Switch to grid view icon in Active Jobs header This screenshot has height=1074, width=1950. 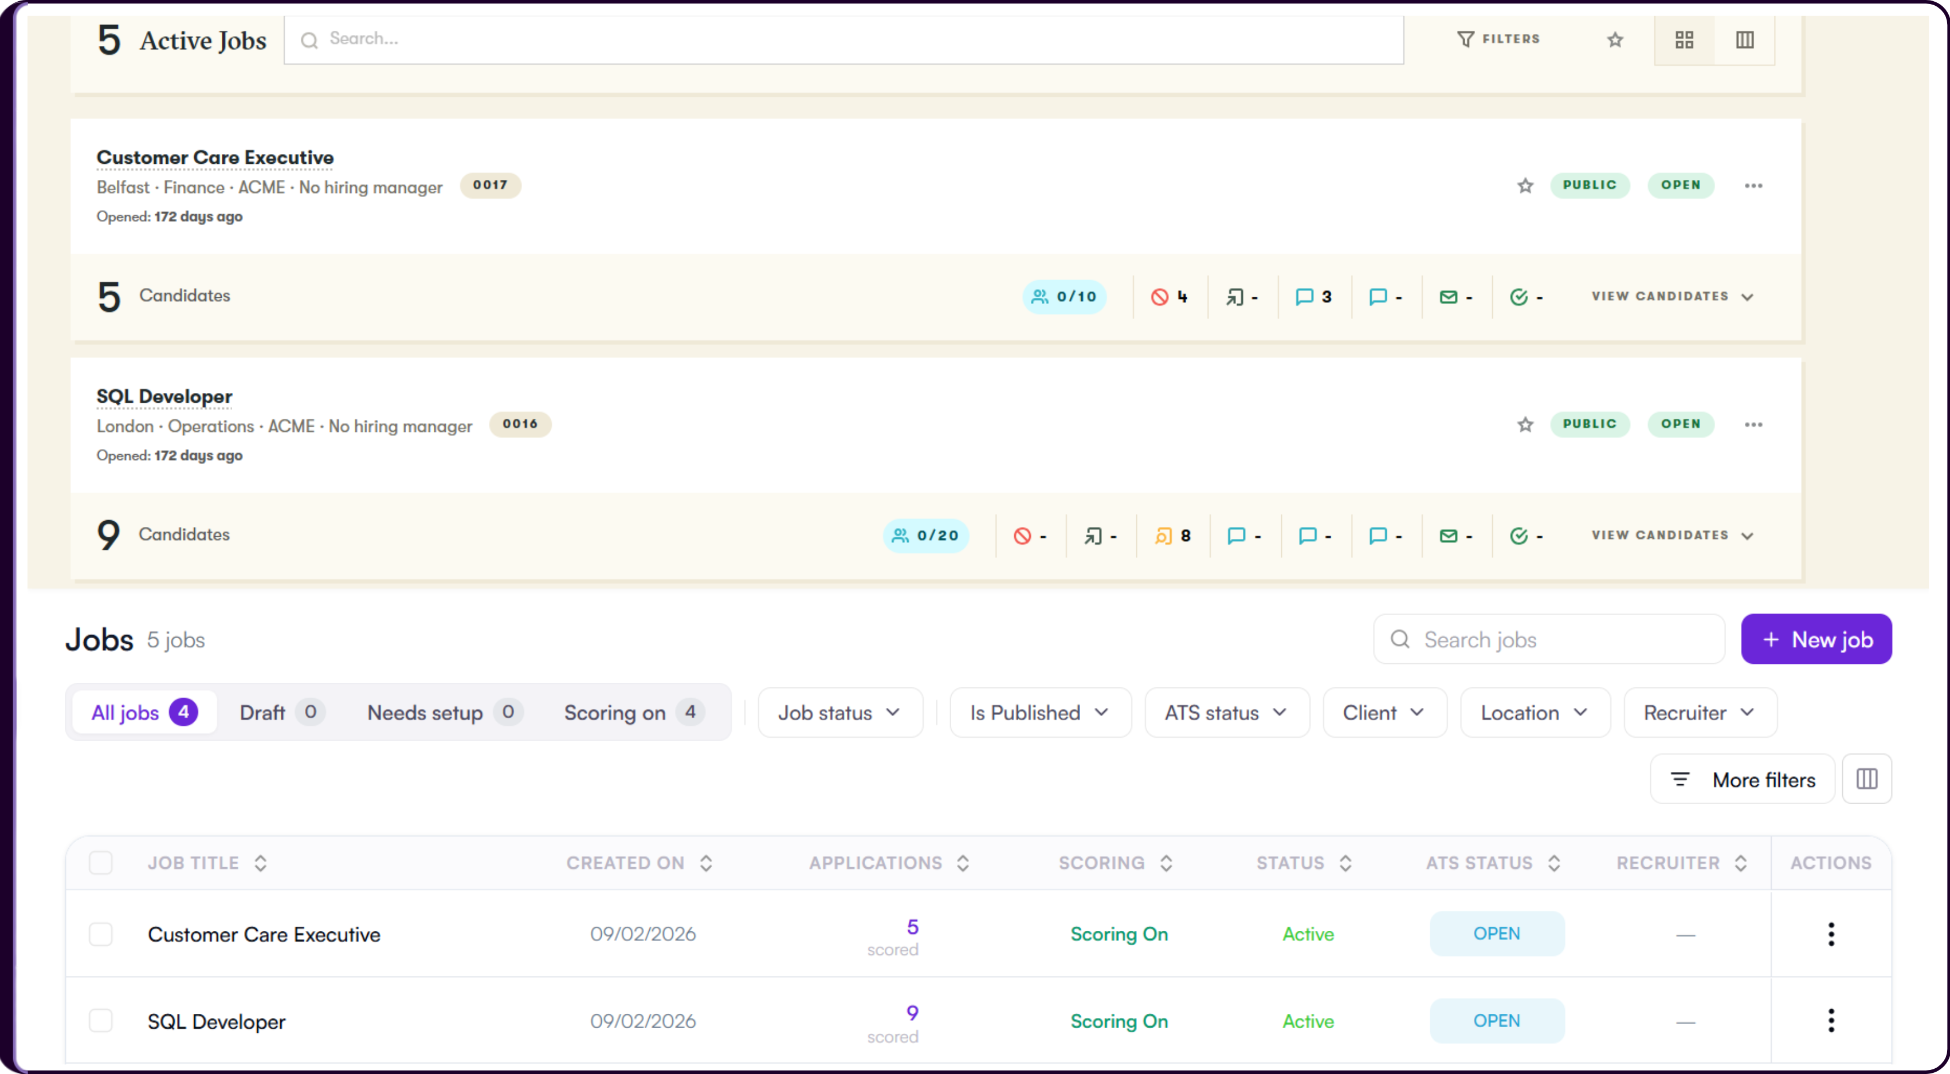point(1684,40)
